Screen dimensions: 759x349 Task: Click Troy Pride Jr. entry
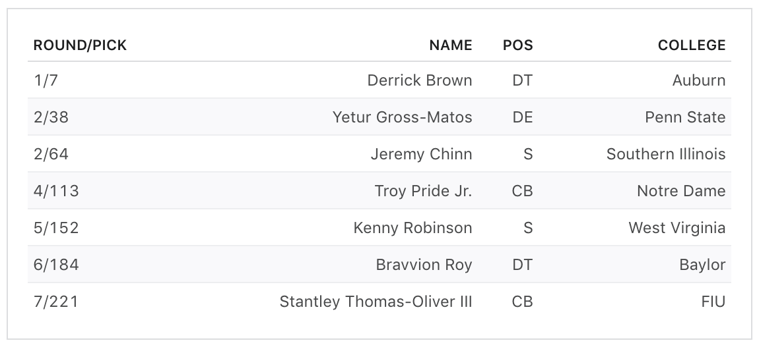click(x=423, y=191)
